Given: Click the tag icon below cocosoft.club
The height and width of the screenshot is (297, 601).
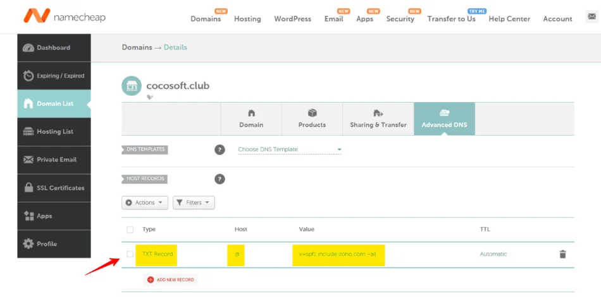Looking at the screenshot, I should (x=150, y=97).
